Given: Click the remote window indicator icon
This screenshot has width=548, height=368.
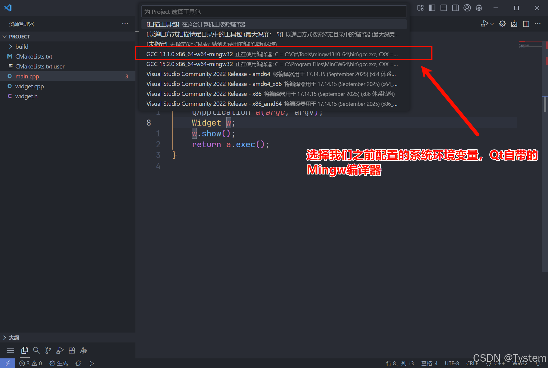Looking at the screenshot, I should (x=8, y=363).
